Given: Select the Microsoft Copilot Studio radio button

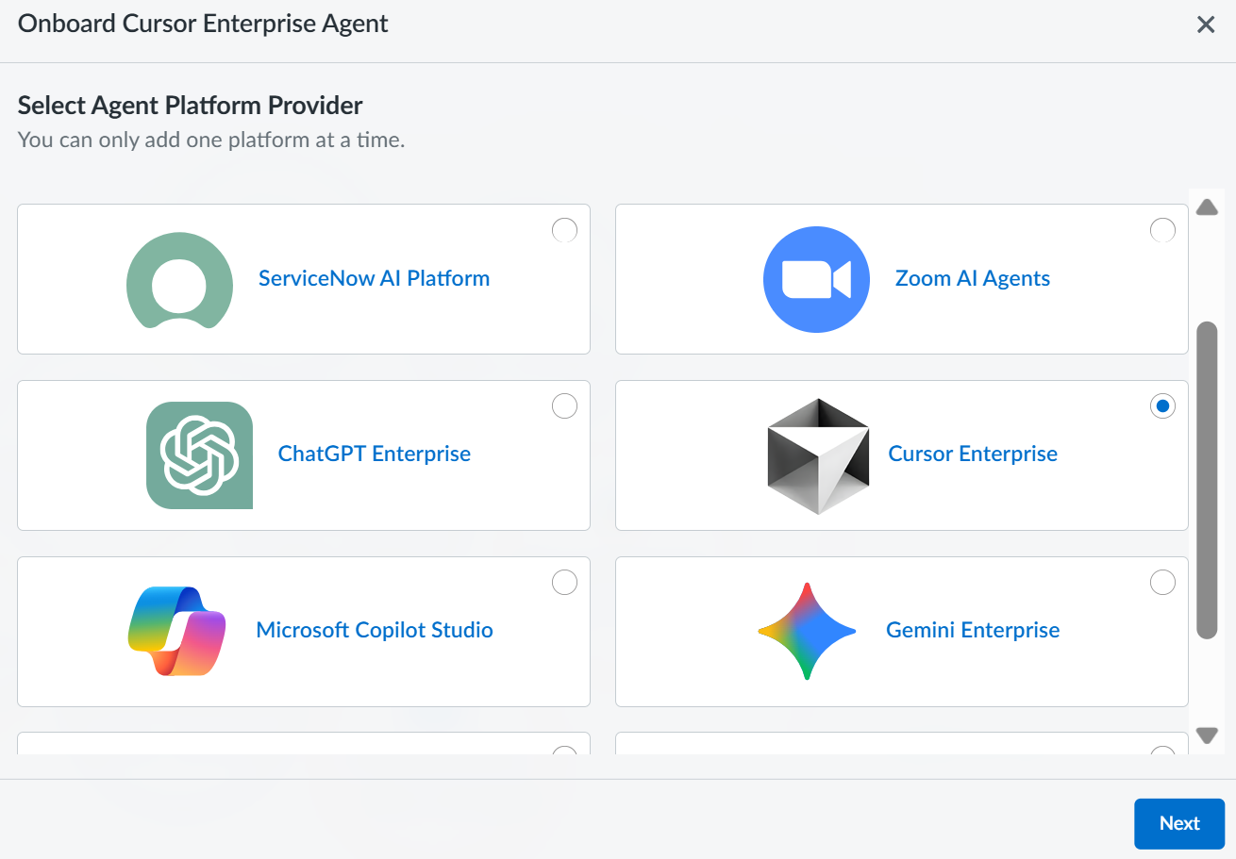Looking at the screenshot, I should point(564,583).
